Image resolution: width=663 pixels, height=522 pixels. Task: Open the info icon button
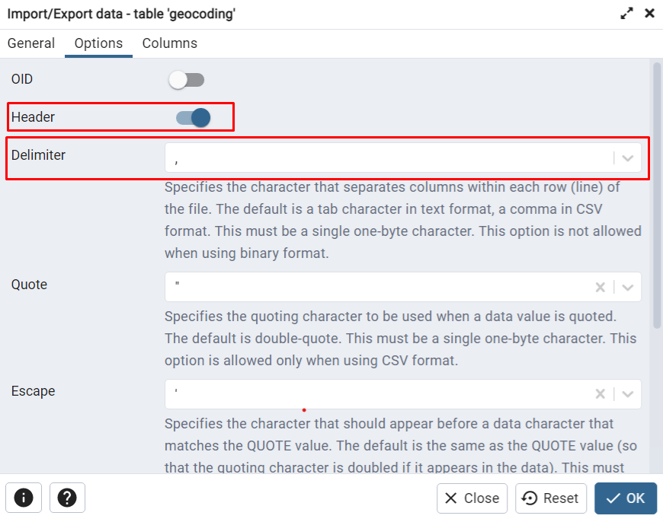click(24, 498)
